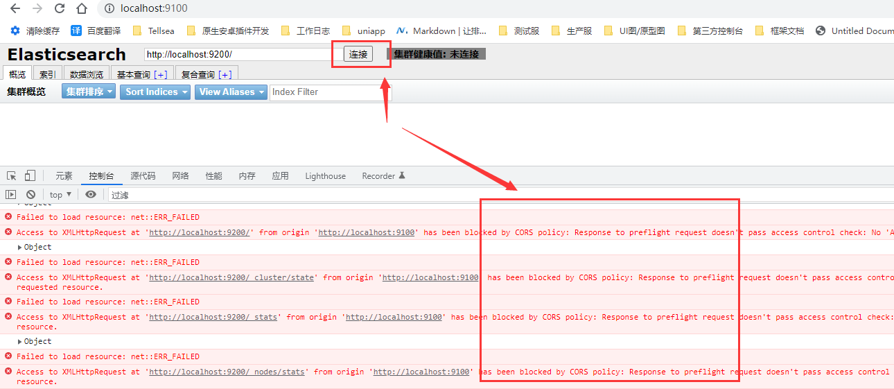This screenshot has width=894, height=389.
Task: Activate DevTools inspect element icon
Action: pyautogui.click(x=12, y=176)
